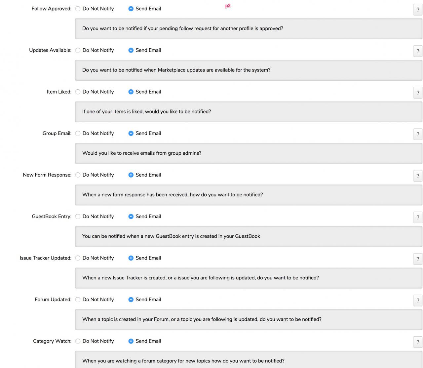Click the Marketplace updates description box
The height and width of the screenshot is (368, 423).
click(249, 70)
